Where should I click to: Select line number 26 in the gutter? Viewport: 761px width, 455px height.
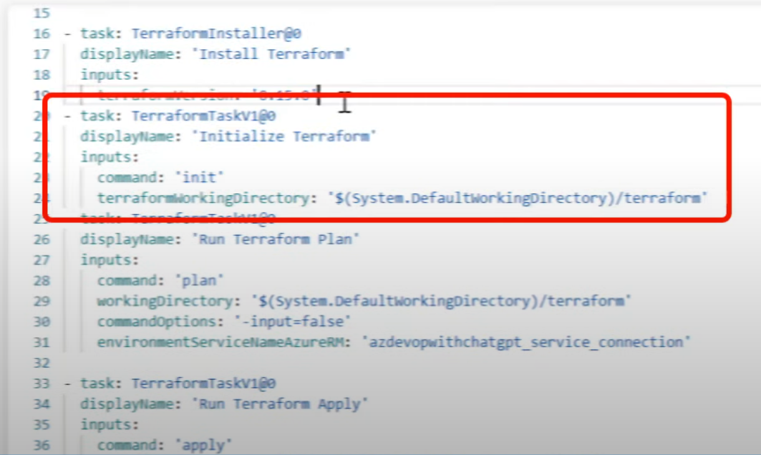[41, 239]
